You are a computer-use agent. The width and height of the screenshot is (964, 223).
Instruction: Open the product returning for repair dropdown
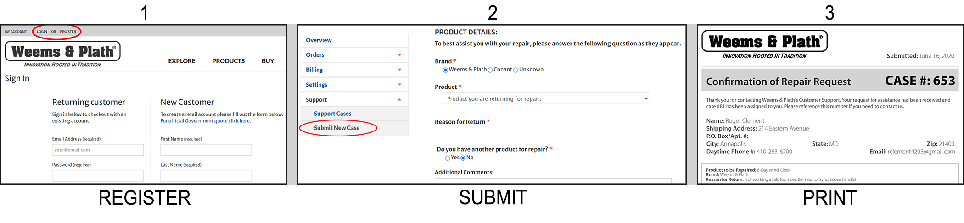[x=546, y=99]
